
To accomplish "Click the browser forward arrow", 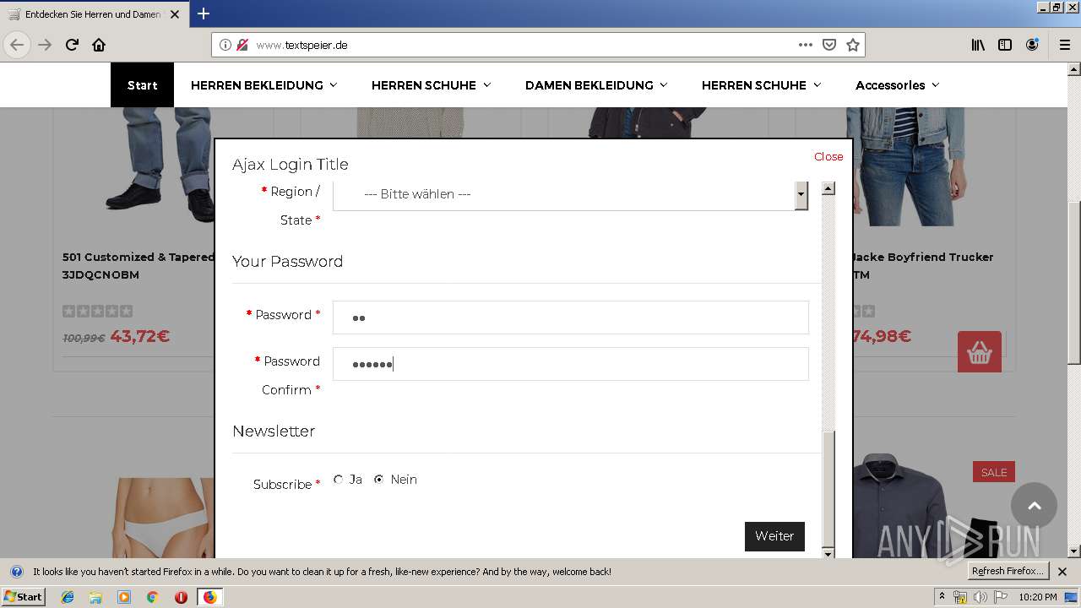I will (x=45, y=45).
